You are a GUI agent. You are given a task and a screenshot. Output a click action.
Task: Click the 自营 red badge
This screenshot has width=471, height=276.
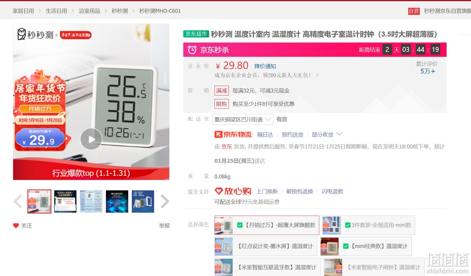[x=414, y=11]
